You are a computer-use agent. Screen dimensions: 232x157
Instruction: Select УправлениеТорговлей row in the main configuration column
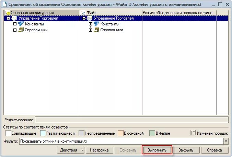(42, 18)
